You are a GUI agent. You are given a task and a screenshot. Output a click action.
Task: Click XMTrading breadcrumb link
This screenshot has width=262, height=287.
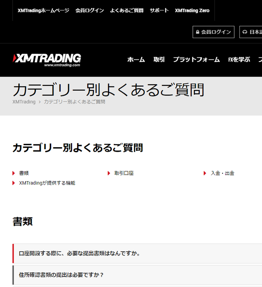click(24, 102)
